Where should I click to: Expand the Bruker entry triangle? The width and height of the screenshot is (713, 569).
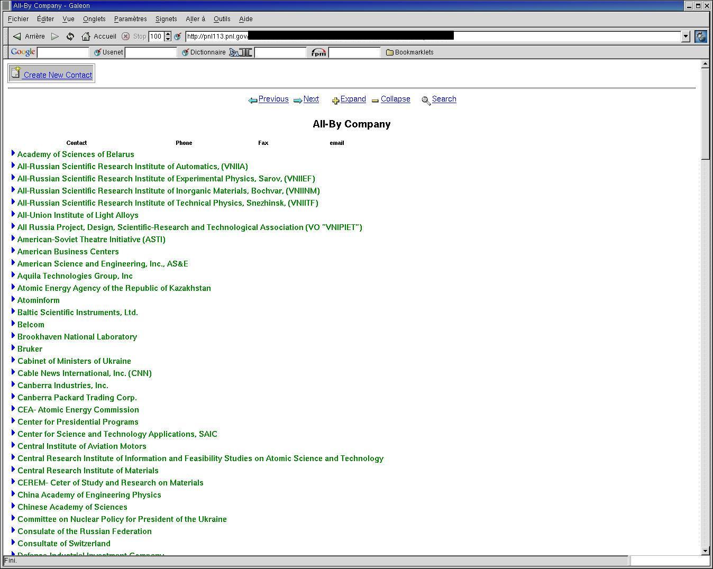13,347
